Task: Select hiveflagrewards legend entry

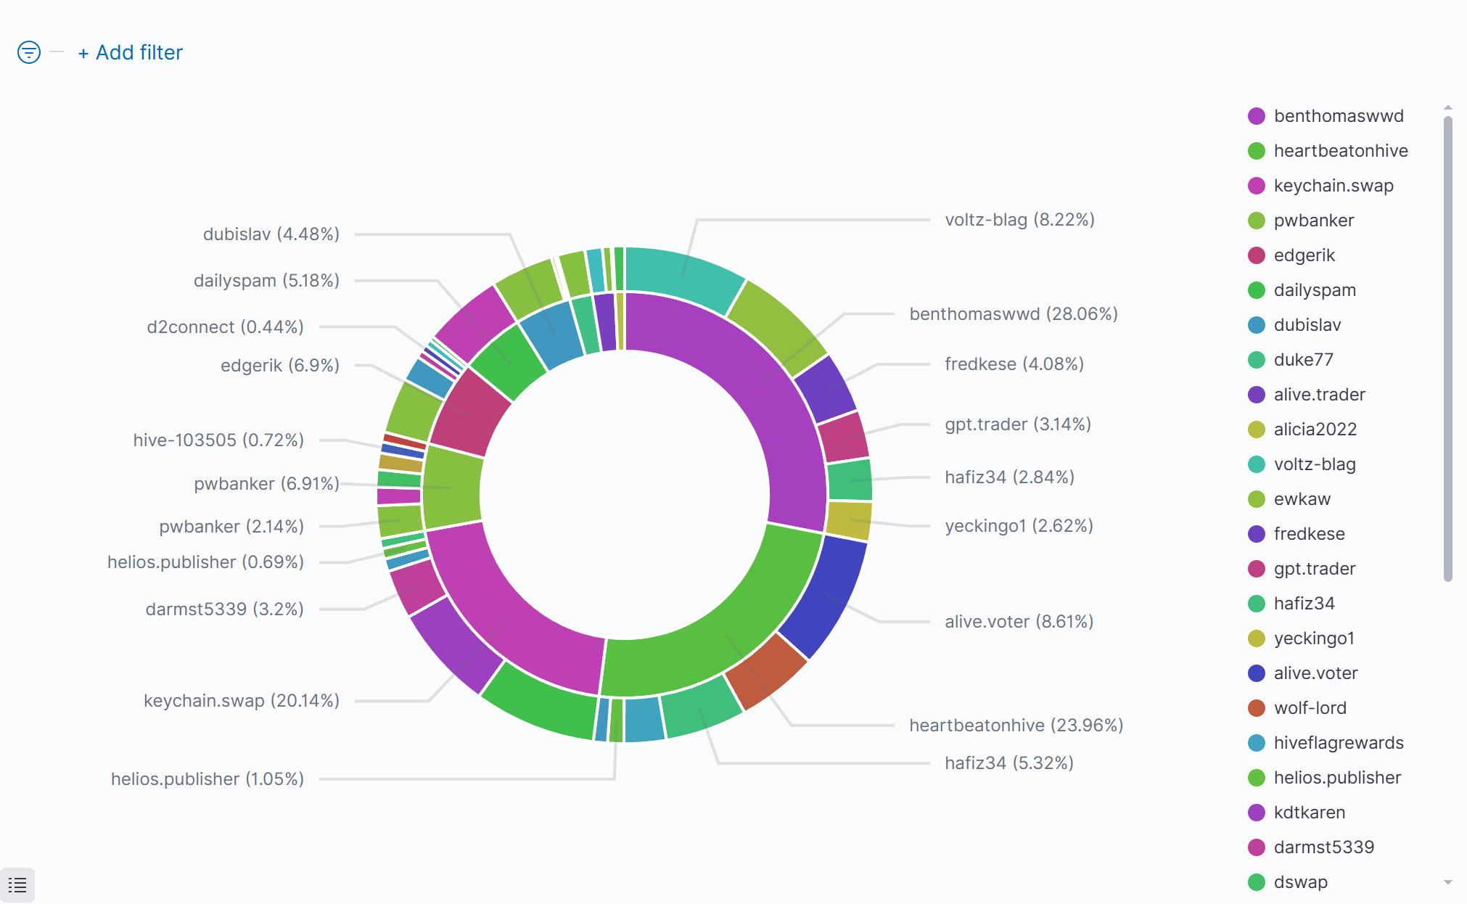Action: point(1338,743)
